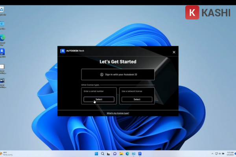Select the Recycle Bin desktop icon
The width and height of the screenshot is (236, 157).
[x=2, y=11]
